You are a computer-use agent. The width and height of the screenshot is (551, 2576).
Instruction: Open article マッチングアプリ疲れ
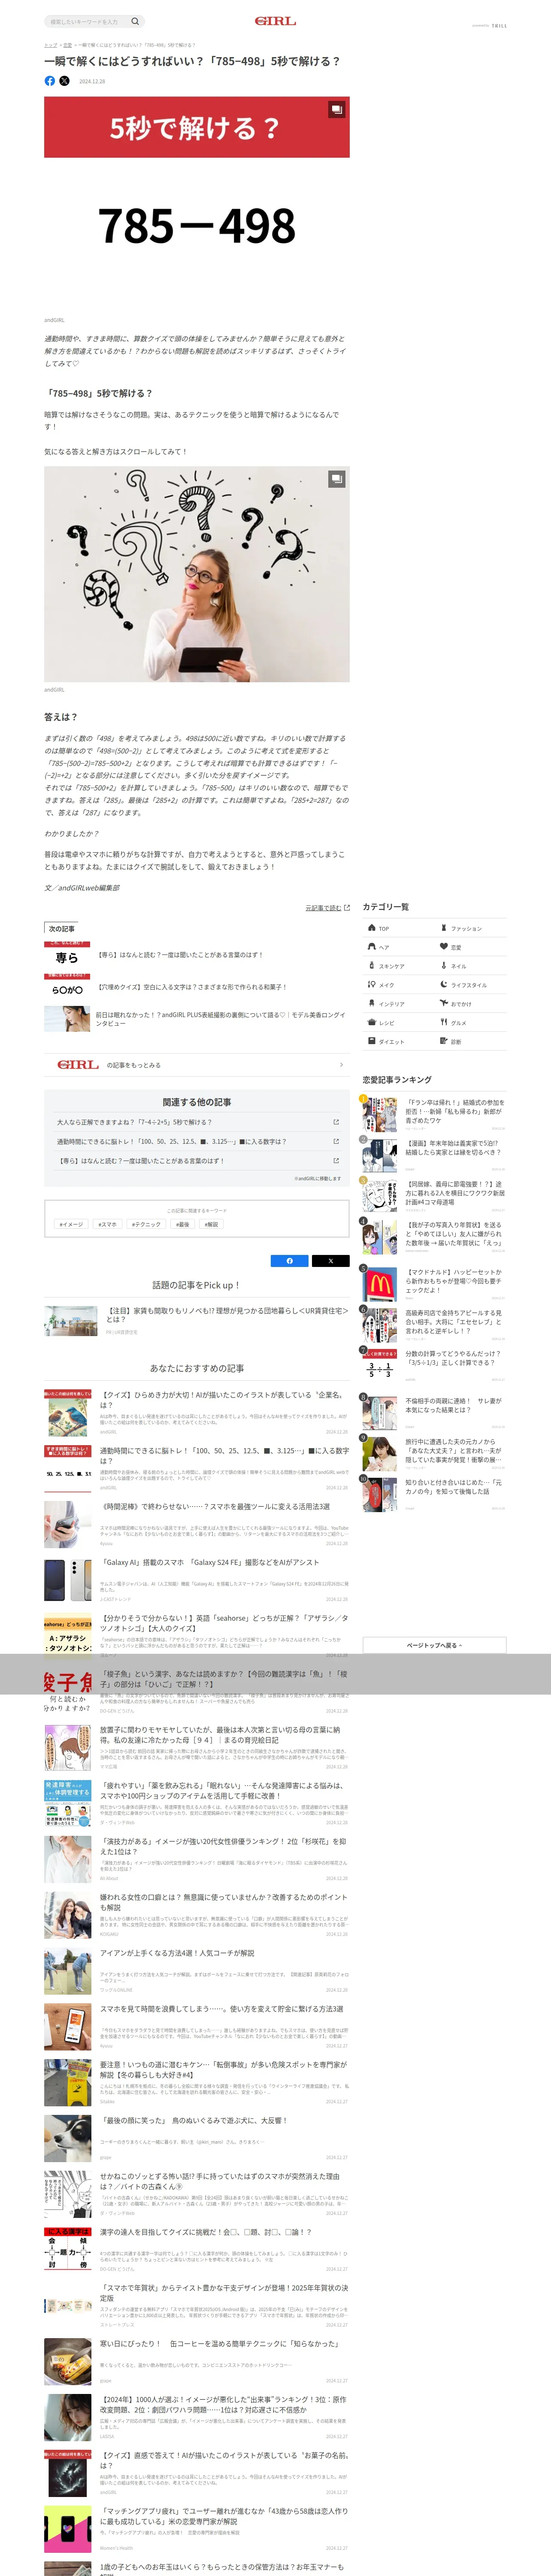(x=224, y=2516)
